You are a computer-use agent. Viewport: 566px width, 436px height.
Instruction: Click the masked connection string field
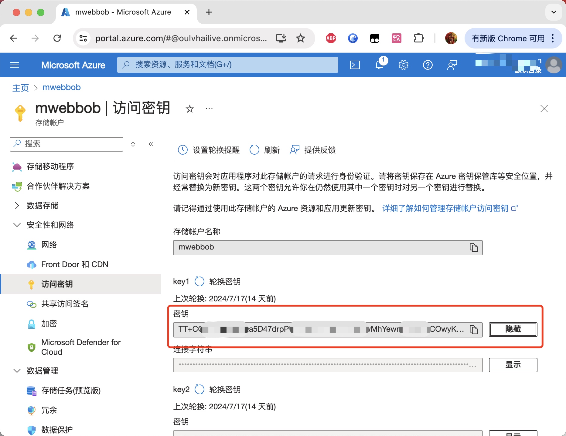[328, 365]
